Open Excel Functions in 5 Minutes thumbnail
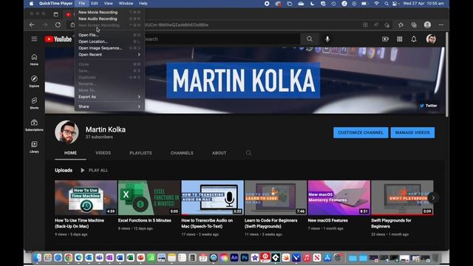Screen dimensions: 473x266 149,197
